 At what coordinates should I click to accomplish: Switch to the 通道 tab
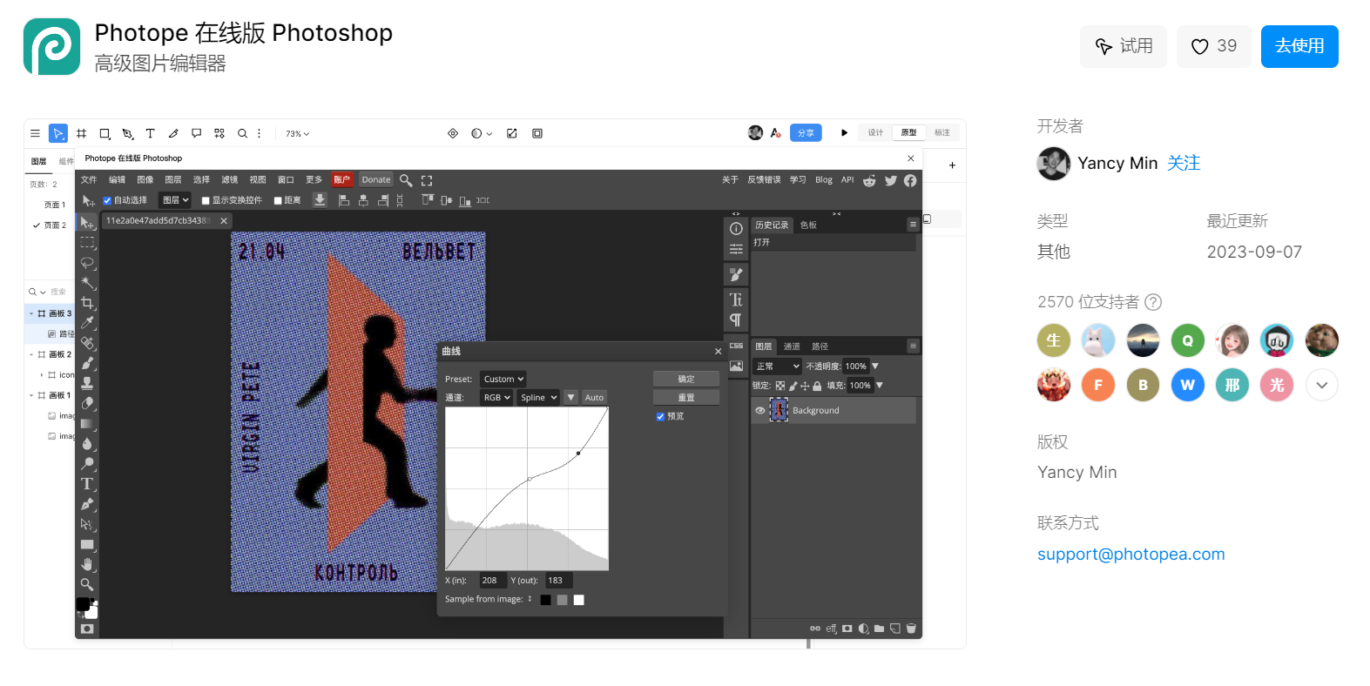[x=791, y=346]
